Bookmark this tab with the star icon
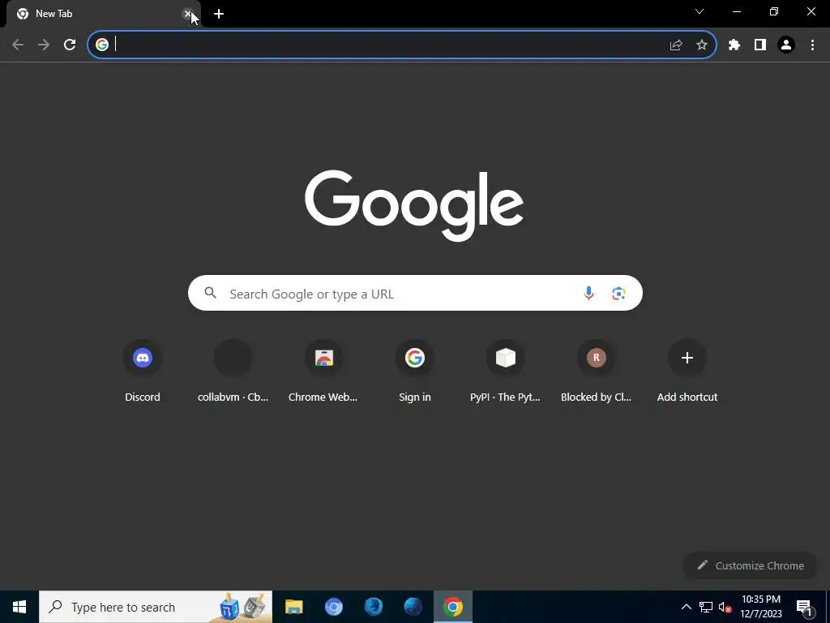 (x=702, y=45)
